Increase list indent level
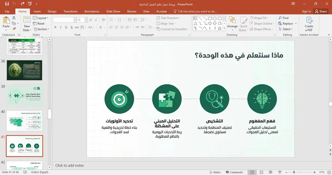The image size is (332, 175). tap(135, 20)
